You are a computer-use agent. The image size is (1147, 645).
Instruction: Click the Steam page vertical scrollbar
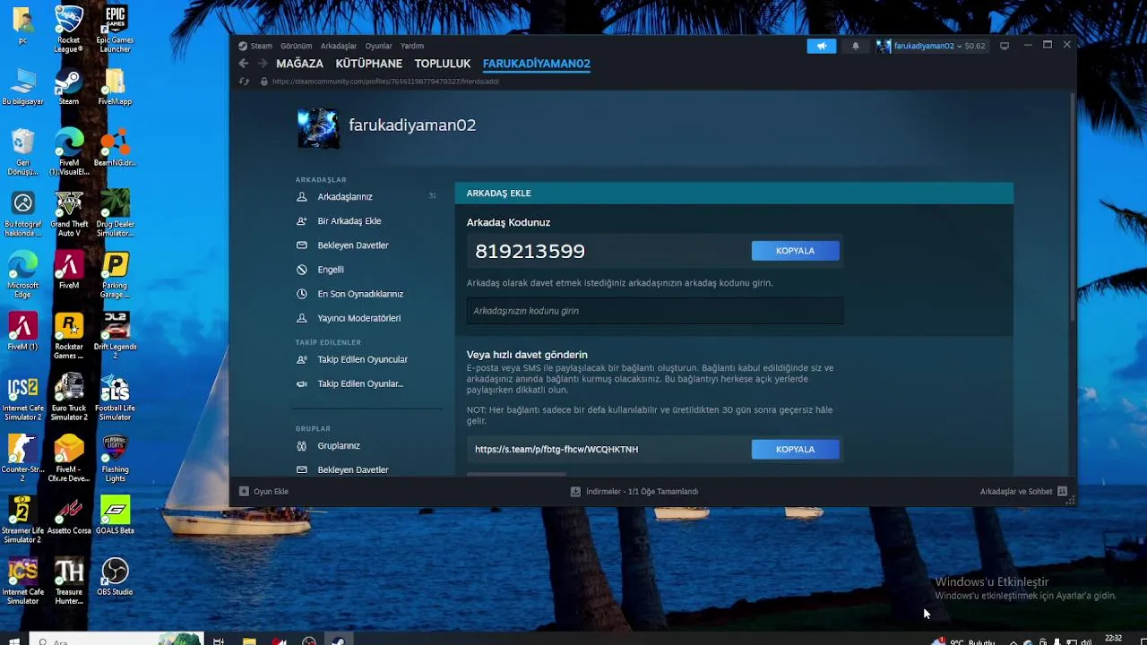pos(1072,208)
